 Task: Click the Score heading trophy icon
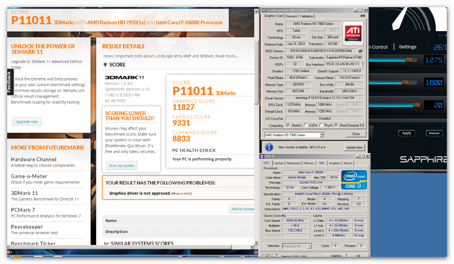pos(105,65)
